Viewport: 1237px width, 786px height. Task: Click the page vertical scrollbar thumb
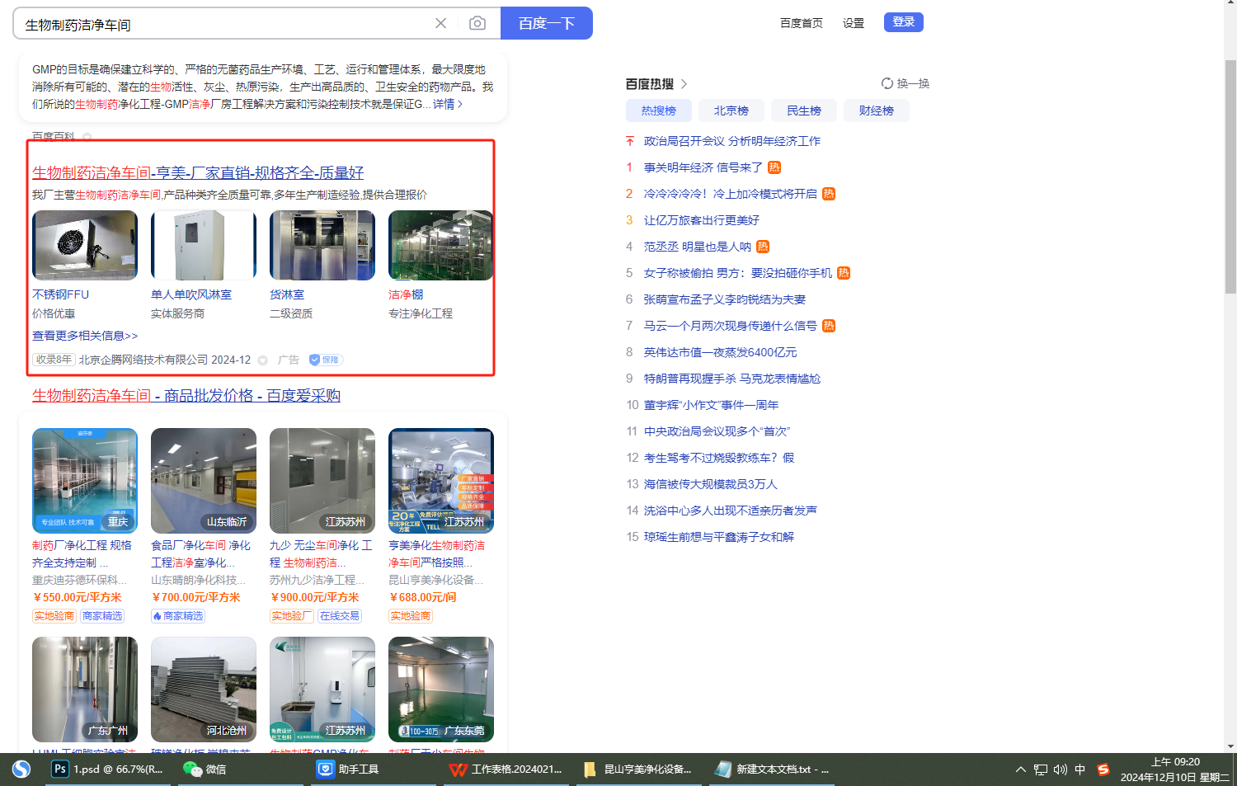pos(1230,176)
